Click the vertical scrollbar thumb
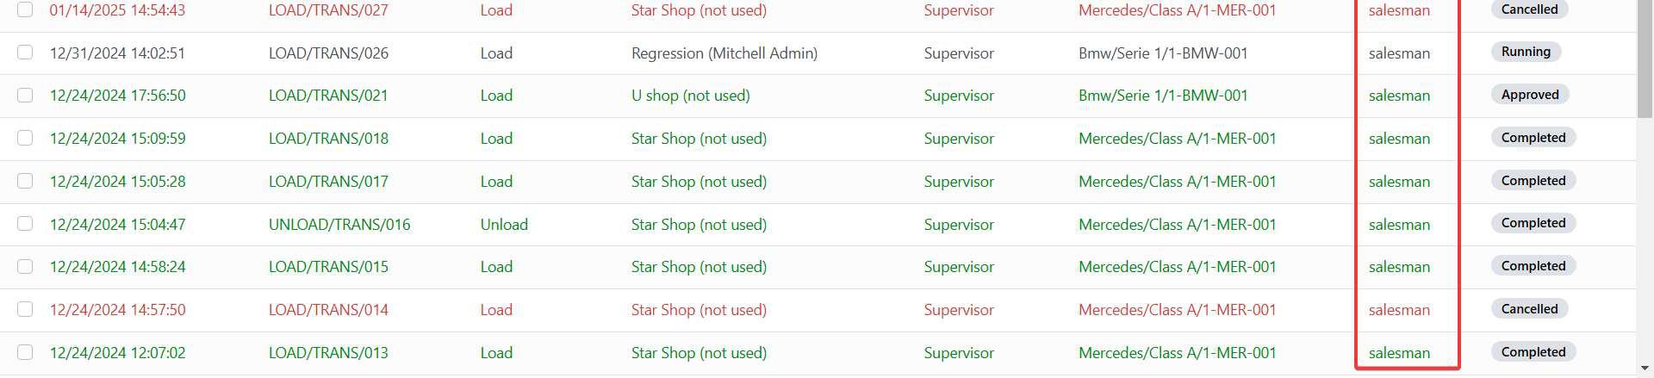The image size is (1654, 378). coord(1645,60)
